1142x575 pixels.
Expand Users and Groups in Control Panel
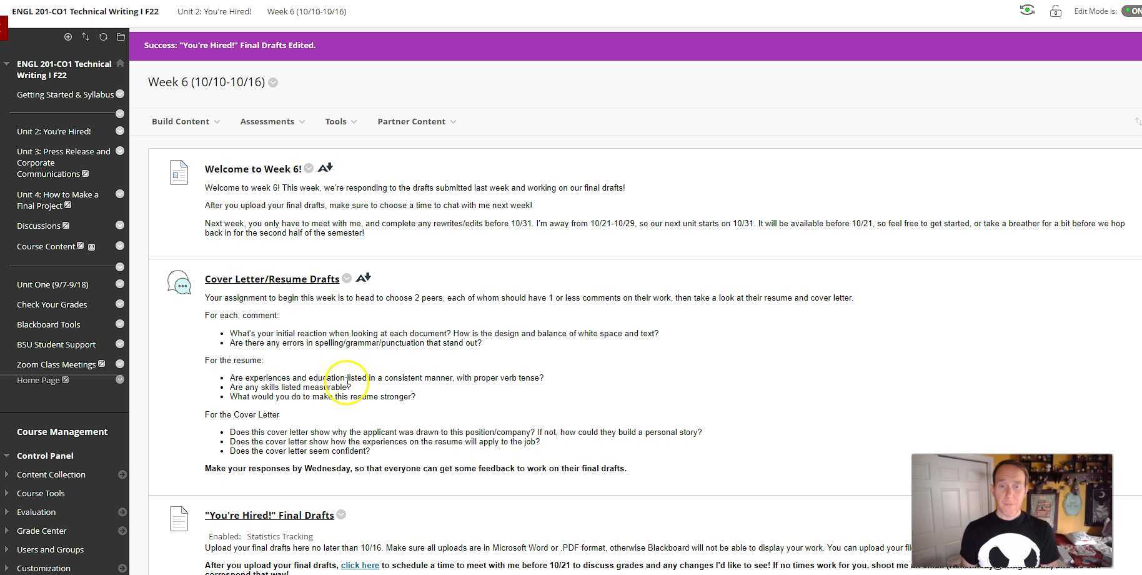tap(7, 549)
